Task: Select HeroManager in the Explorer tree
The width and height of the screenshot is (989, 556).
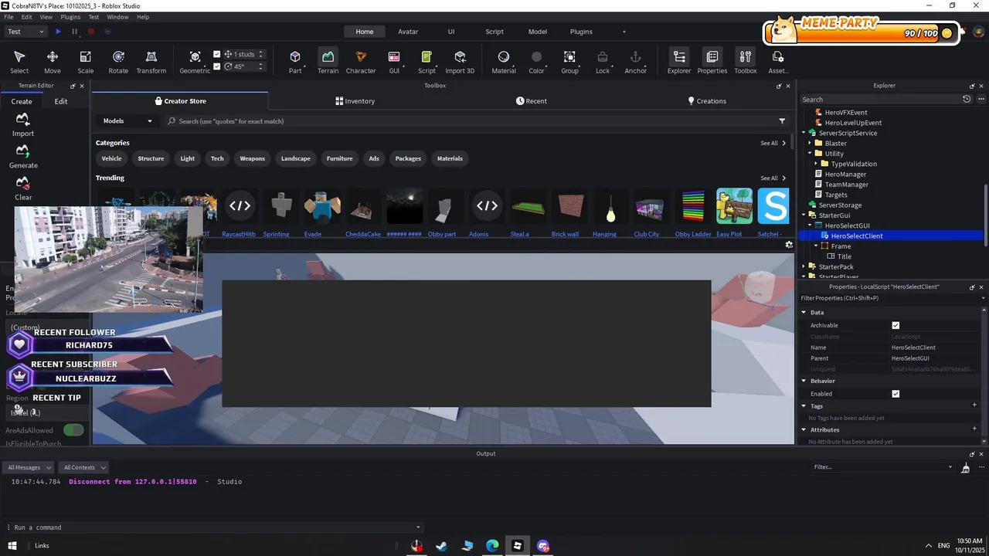Action: click(845, 175)
